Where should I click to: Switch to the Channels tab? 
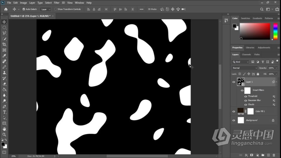click(x=246, y=54)
